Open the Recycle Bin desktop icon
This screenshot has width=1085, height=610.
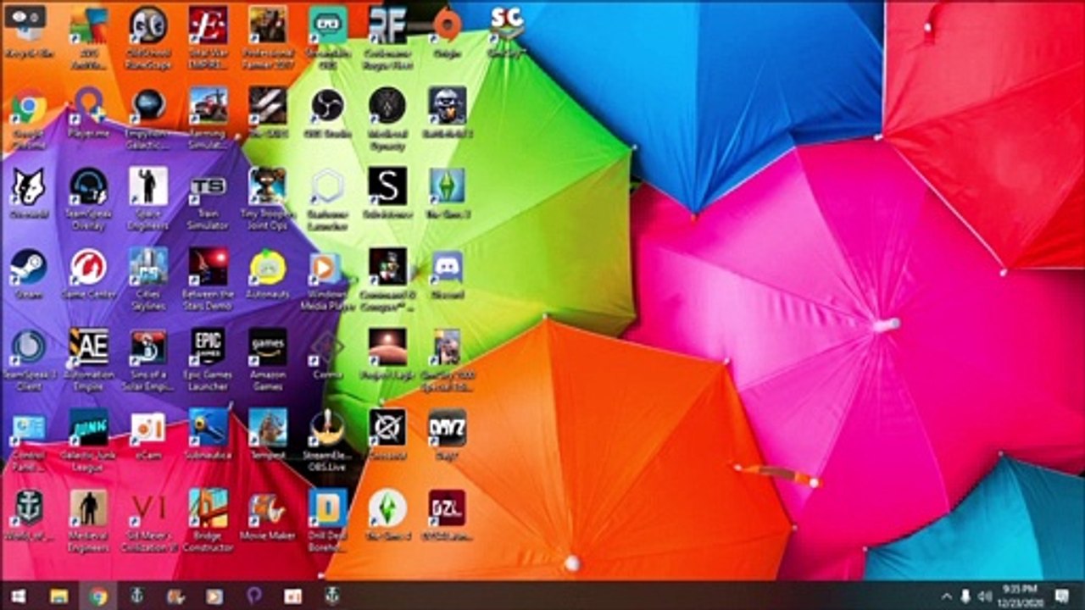(29, 34)
